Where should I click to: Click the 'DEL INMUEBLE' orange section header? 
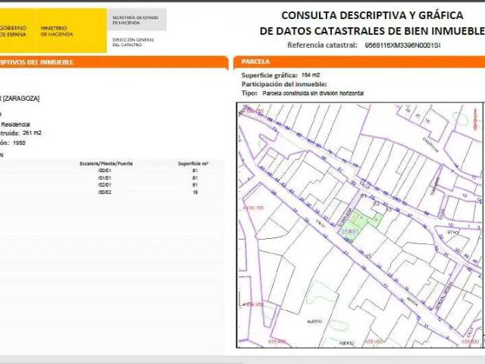point(114,62)
